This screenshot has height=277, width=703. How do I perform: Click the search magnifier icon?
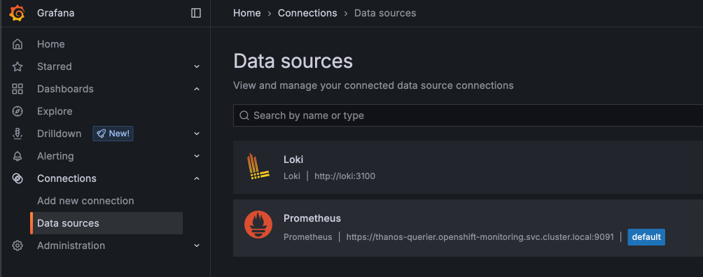[244, 115]
